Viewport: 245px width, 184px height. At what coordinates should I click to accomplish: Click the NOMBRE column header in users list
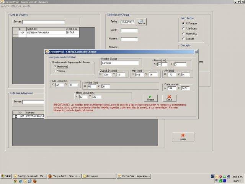(46, 29)
